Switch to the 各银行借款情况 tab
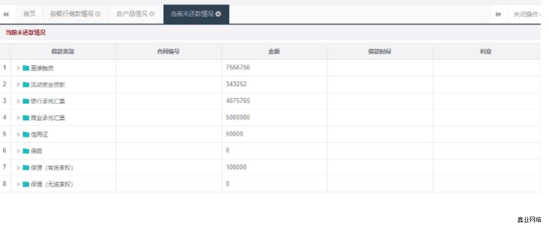The height and width of the screenshot is (226, 549). (x=71, y=14)
